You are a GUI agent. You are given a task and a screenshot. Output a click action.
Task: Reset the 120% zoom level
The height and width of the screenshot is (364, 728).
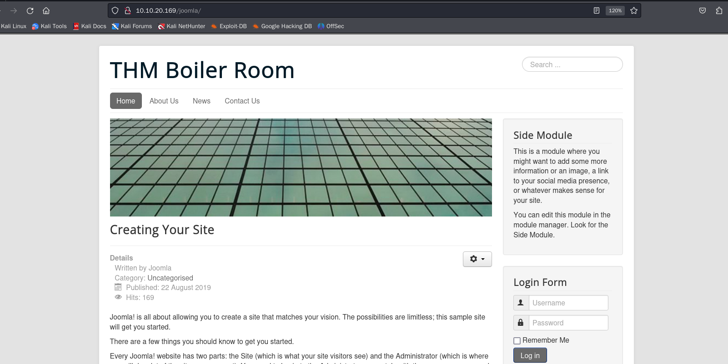[615, 10]
